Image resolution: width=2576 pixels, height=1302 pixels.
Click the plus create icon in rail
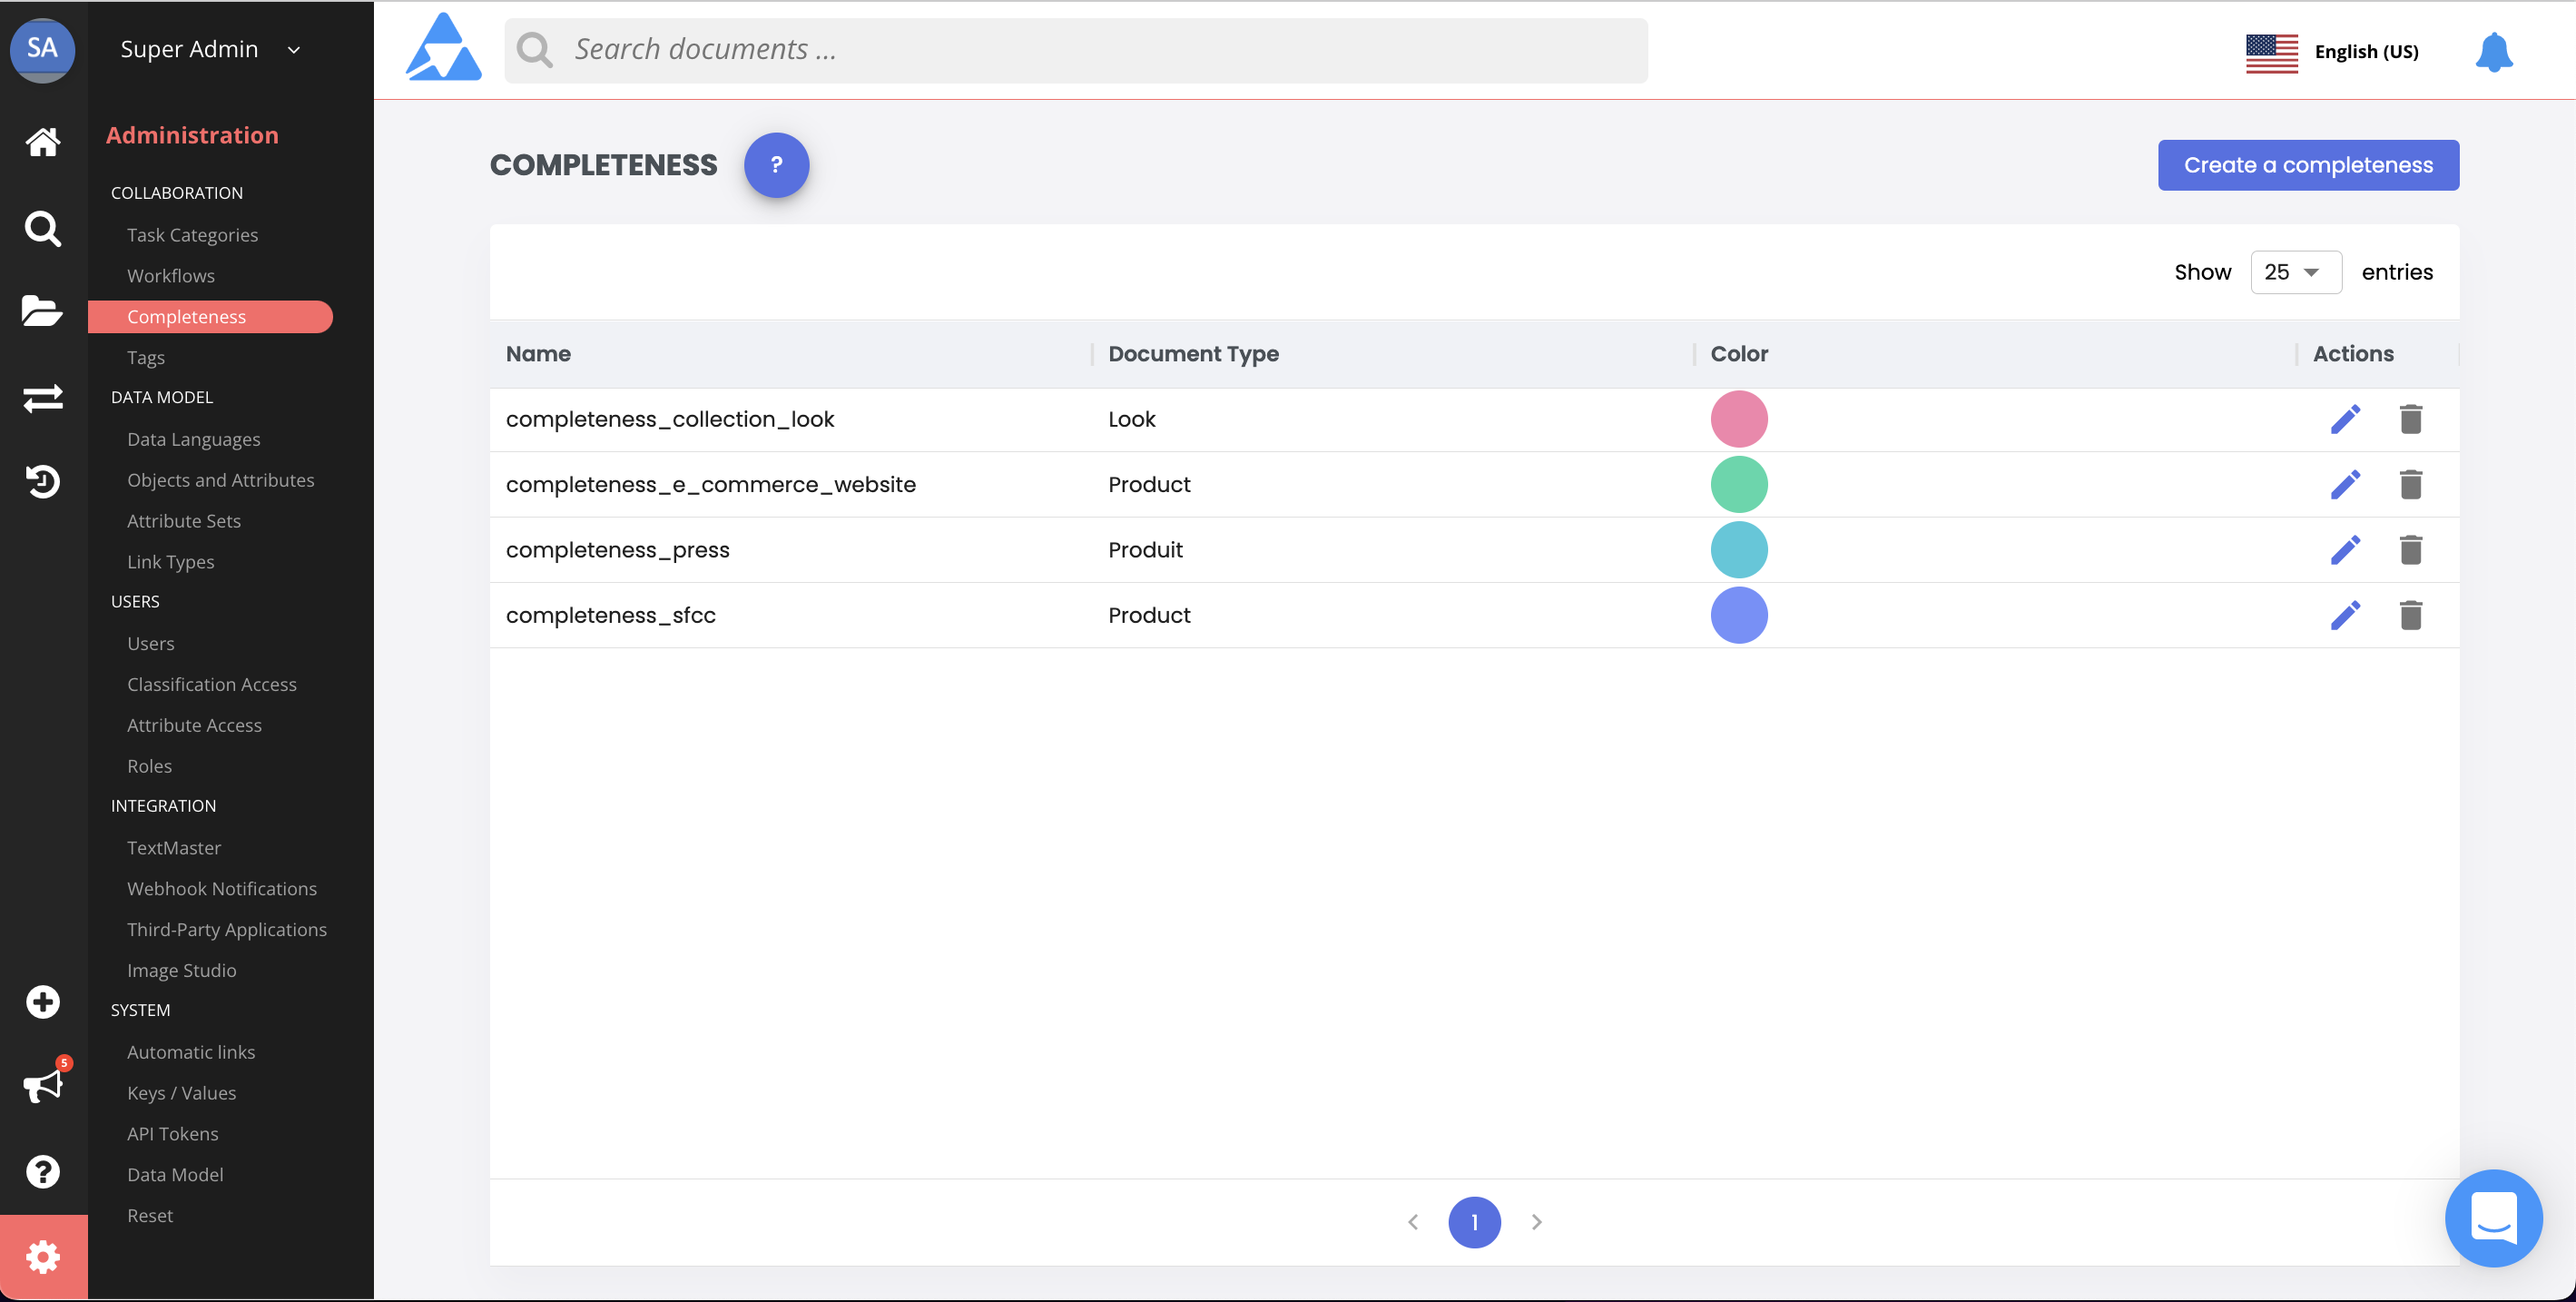(x=42, y=1002)
